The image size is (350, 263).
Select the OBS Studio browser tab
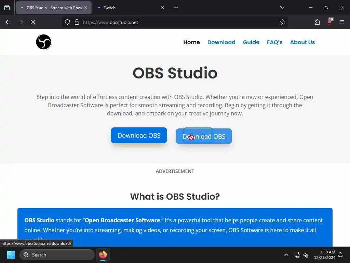click(54, 8)
